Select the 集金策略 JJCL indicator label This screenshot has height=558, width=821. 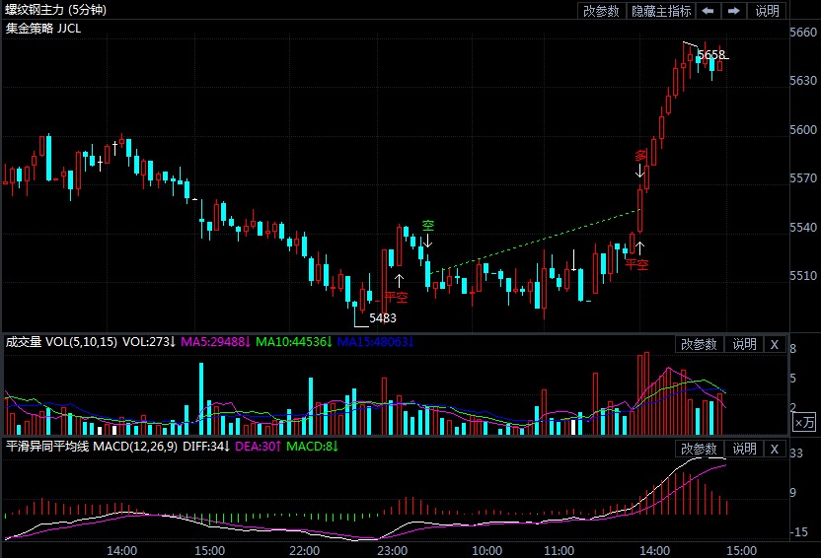click(43, 28)
